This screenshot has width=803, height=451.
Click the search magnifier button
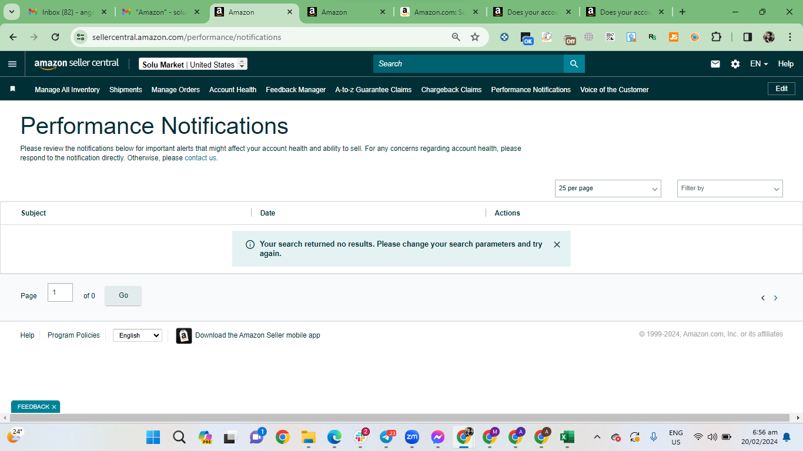coord(574,64)
